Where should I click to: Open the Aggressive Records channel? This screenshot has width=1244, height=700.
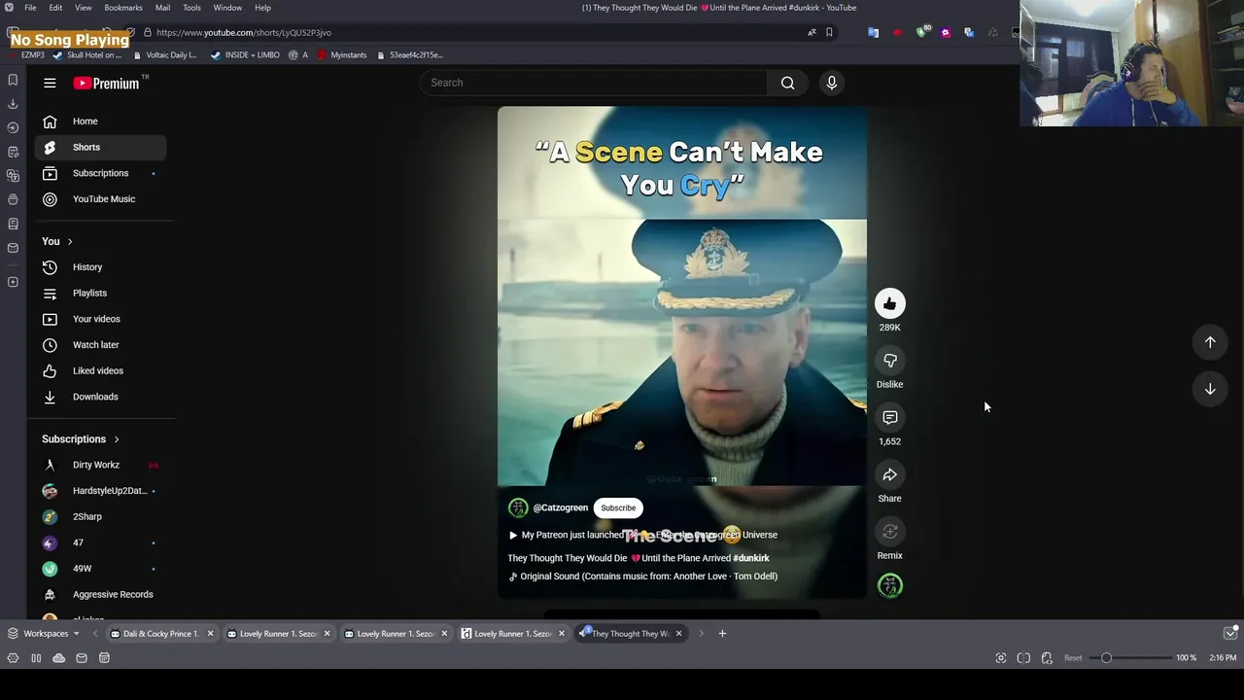[100, 594]
